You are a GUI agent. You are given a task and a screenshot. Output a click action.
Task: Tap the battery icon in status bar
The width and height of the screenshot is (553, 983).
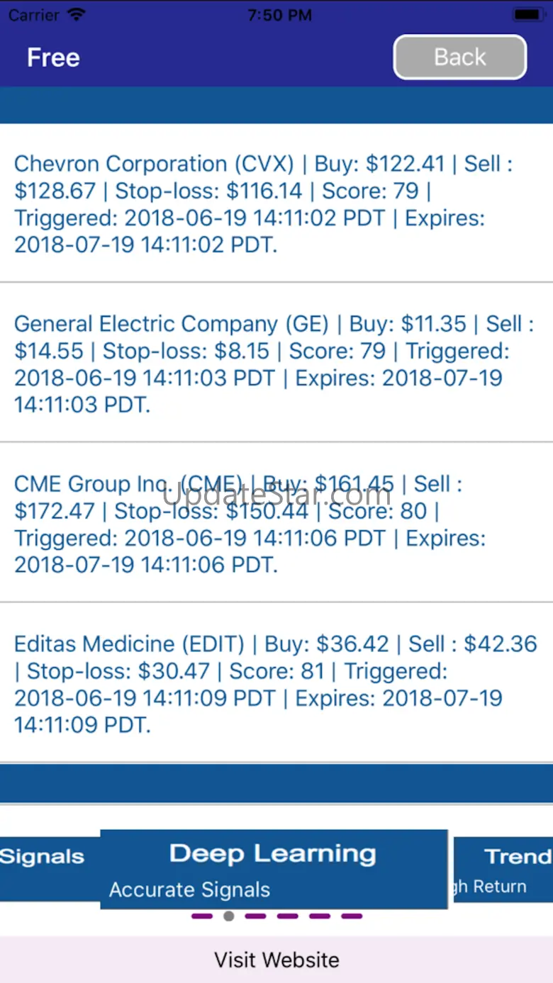[528, 14]
